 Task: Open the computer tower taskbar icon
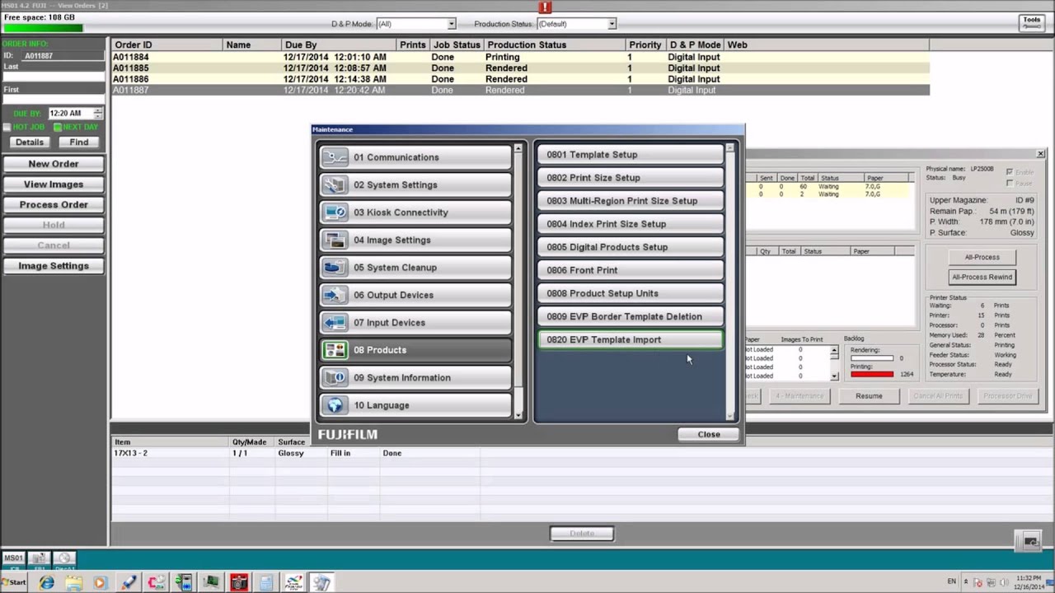(x=184, y=583)
